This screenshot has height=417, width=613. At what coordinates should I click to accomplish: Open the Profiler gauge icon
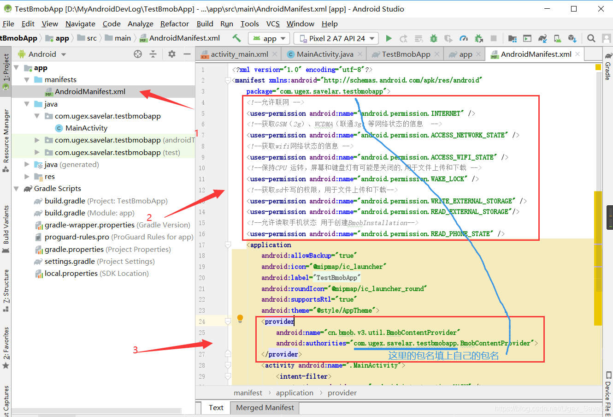pos(464,38)
